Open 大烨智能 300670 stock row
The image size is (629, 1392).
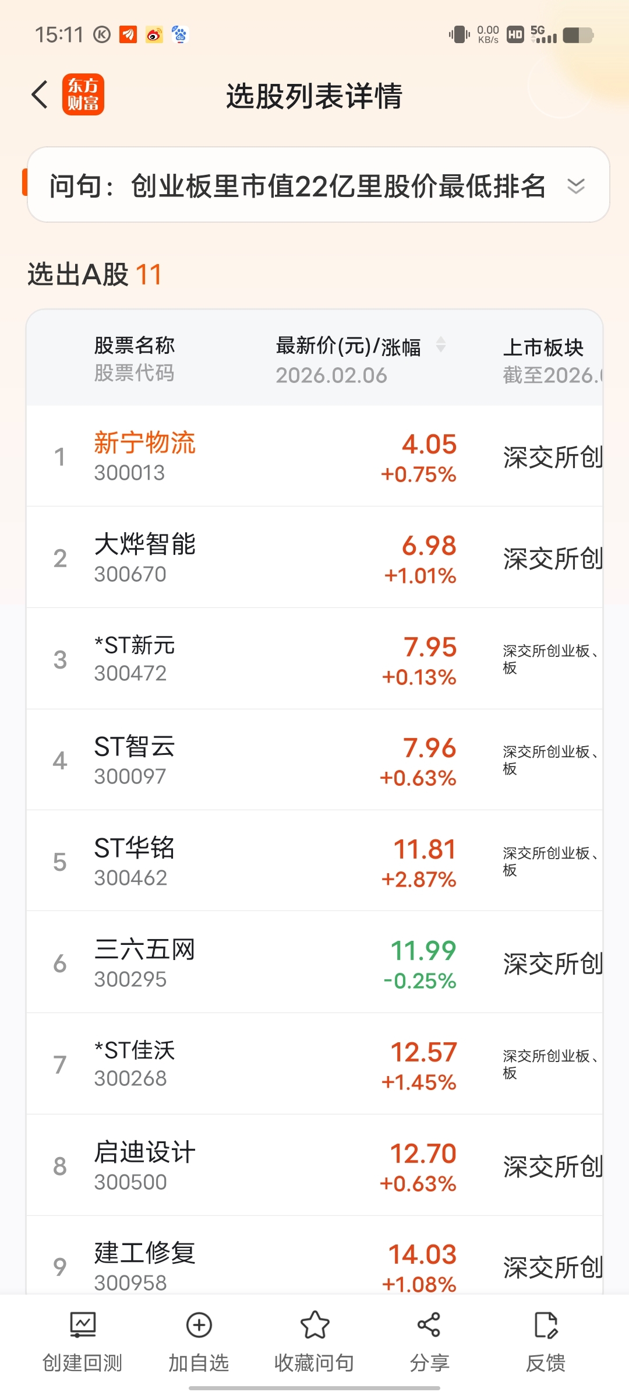(314, 558)
